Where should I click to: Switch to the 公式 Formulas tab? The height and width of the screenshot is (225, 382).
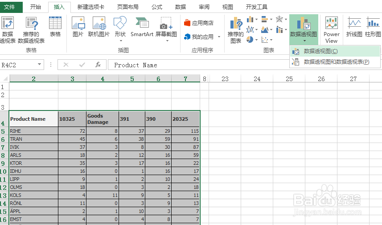[x=156, y=7]
